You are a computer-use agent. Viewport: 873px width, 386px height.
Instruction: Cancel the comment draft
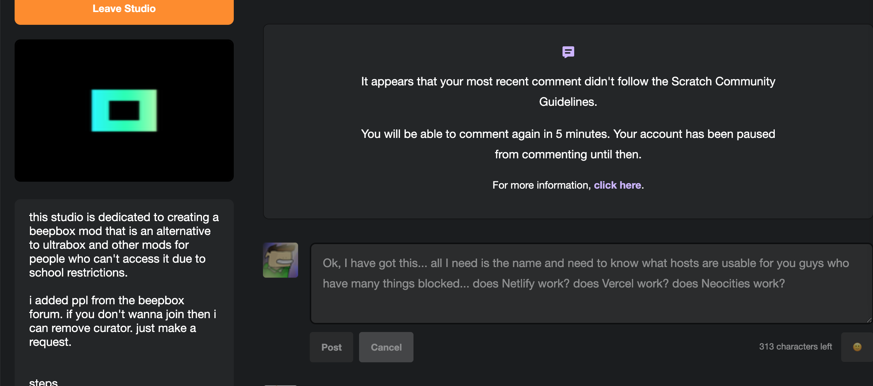(386, 347)
